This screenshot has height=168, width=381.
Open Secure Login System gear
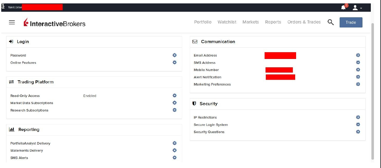358,124
